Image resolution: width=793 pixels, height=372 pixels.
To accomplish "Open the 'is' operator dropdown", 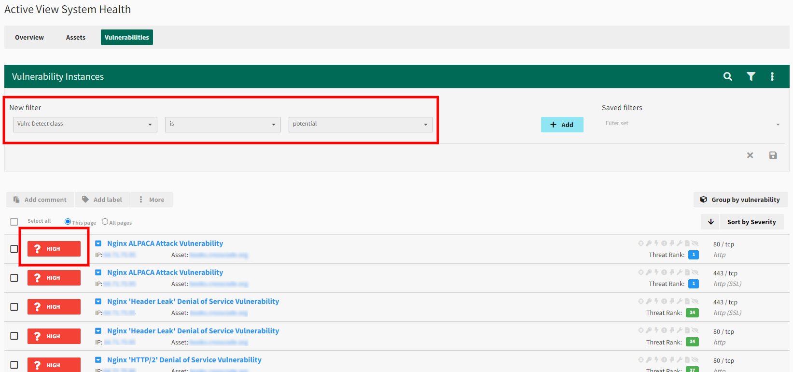I will 223,124.
